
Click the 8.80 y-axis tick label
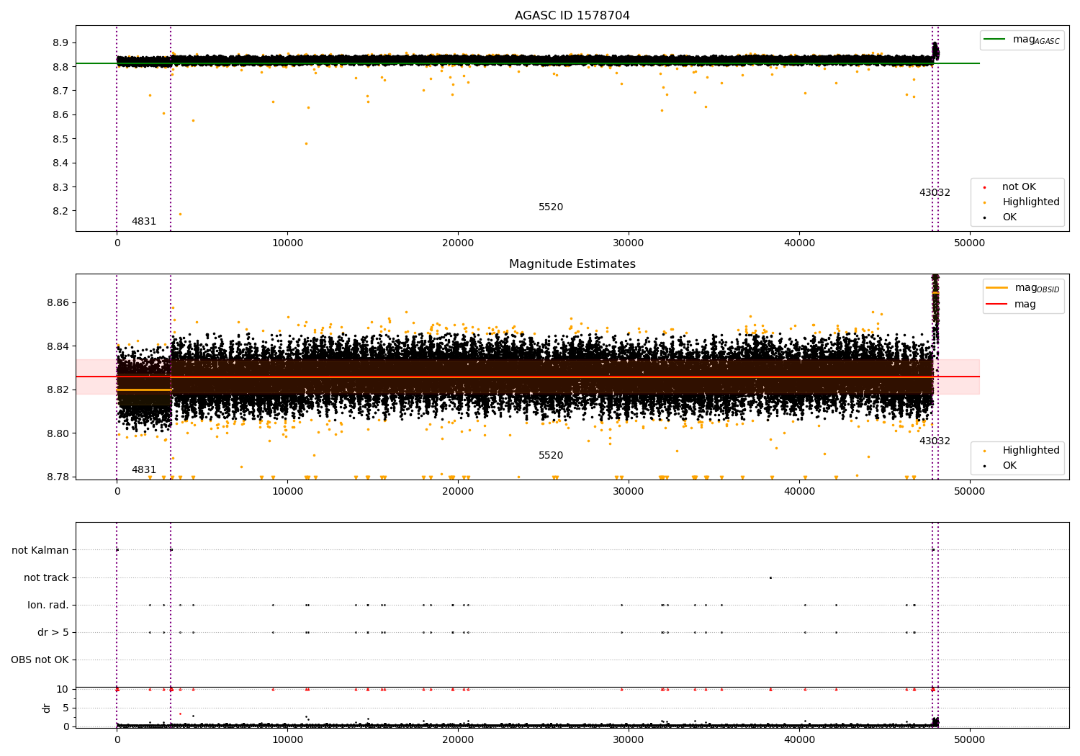click(58, 433)
